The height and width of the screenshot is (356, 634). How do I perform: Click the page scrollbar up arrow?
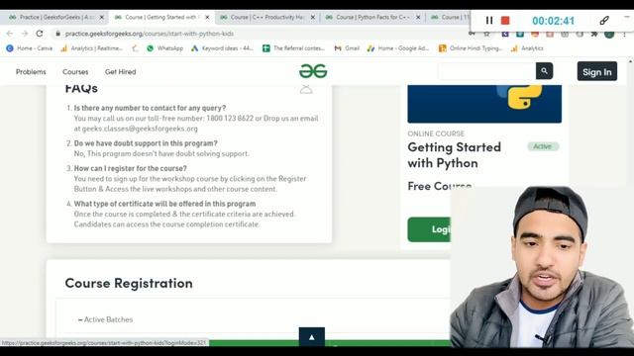(x=630, y=61)
